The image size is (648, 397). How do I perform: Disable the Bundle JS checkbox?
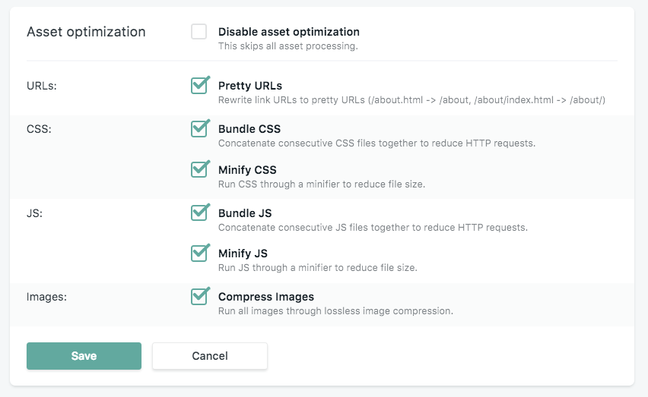[199, 213]
